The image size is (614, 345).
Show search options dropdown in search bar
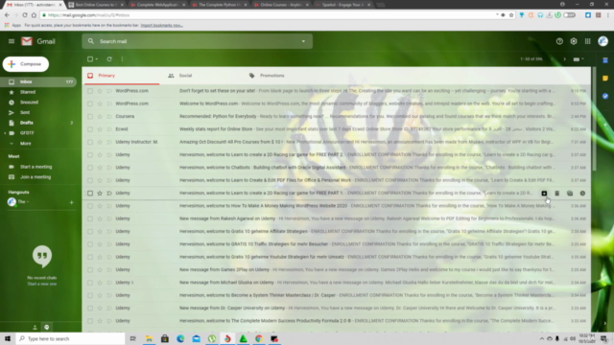(x=303, y=41)
